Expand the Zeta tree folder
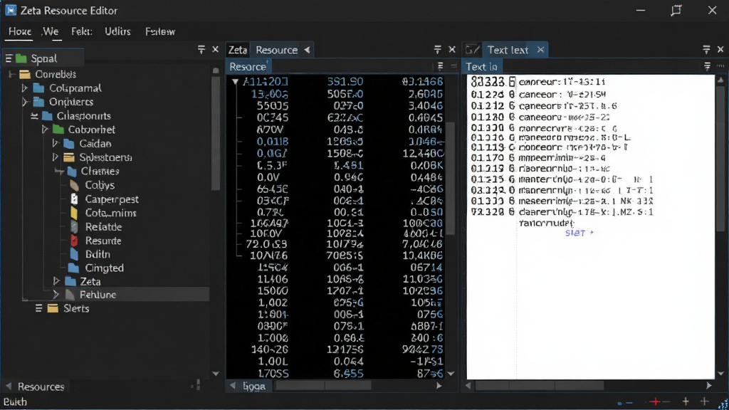The width and height of the screenshot is (729, 410). click(56, 281)
